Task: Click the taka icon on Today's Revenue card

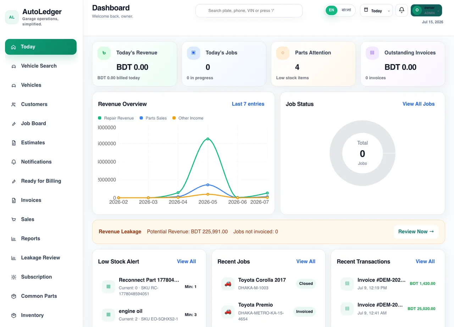Action: click(104, 53)
